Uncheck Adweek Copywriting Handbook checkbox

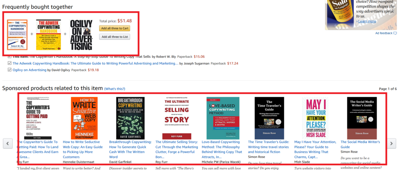9,63
